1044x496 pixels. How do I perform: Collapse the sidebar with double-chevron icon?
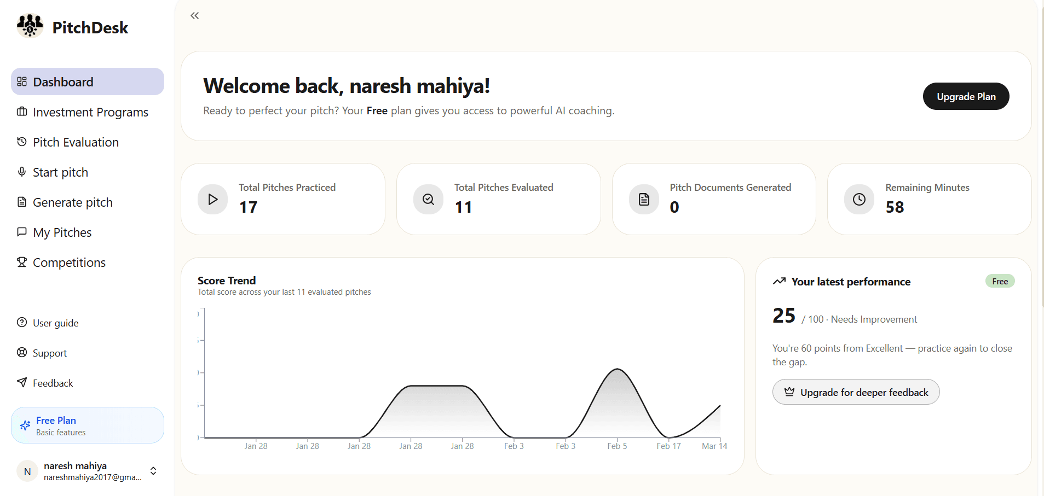point(195,15)
